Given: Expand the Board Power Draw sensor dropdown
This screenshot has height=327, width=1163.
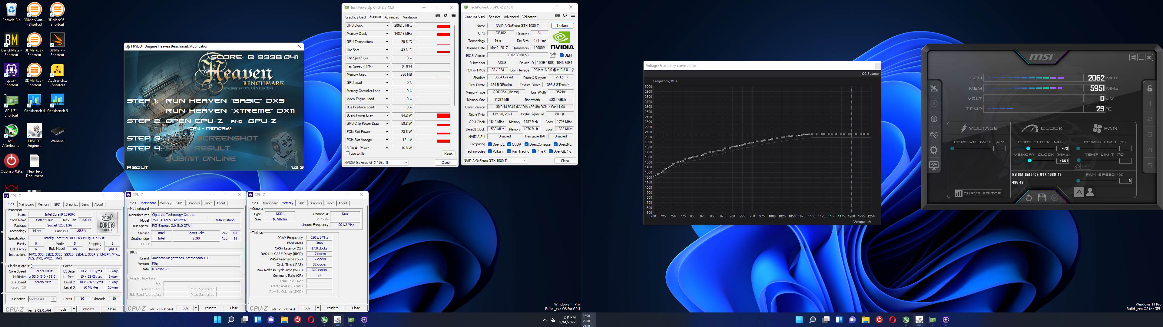Looking at the screenshot, I should 387,115.
